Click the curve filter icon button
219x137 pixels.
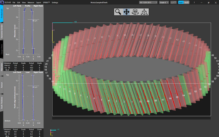coord(173,2)
